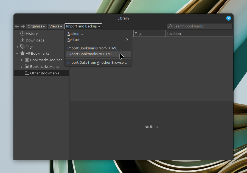
Task: Maximize the Library window
Action: pyautogui.click(x=221, y=18)
